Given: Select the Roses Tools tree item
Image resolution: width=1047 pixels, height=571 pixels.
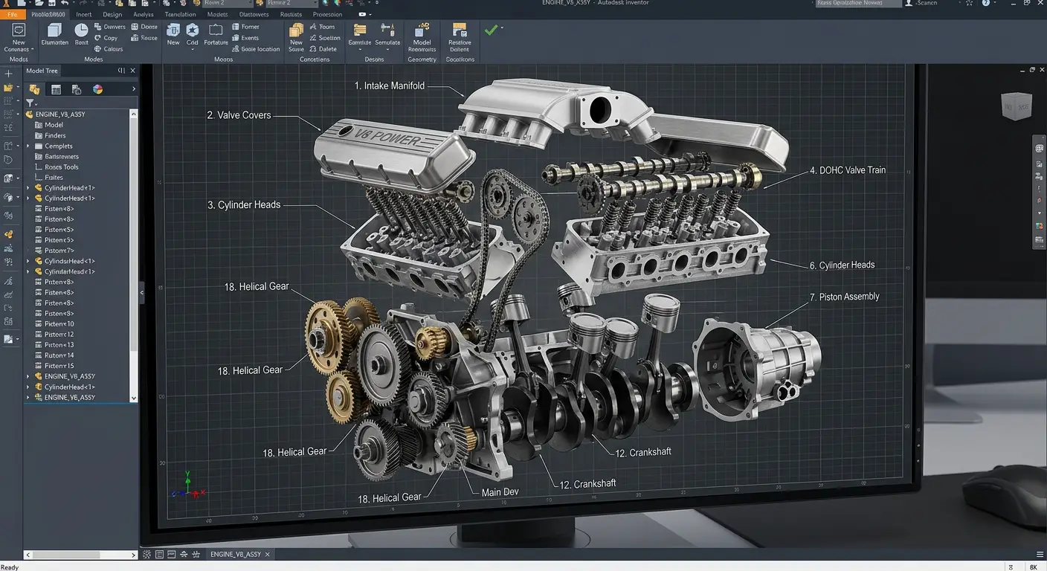Looking at the screenshot, I should tap(62, 167).
